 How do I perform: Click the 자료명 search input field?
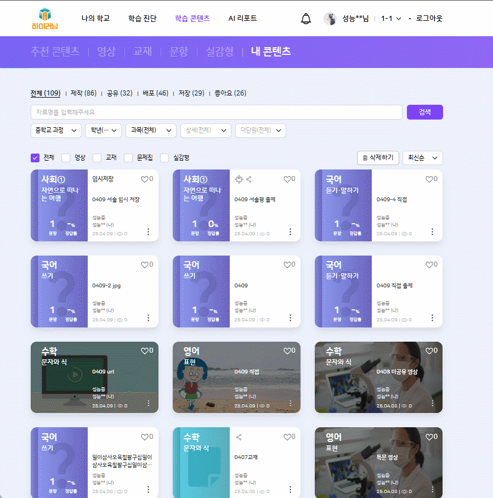(216, 112)
